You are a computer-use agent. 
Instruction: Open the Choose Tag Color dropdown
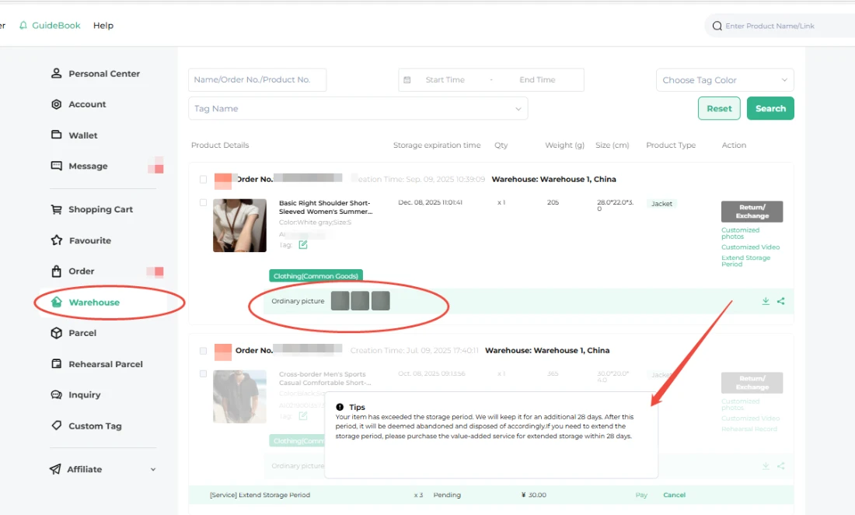click(x=724, y=80)
